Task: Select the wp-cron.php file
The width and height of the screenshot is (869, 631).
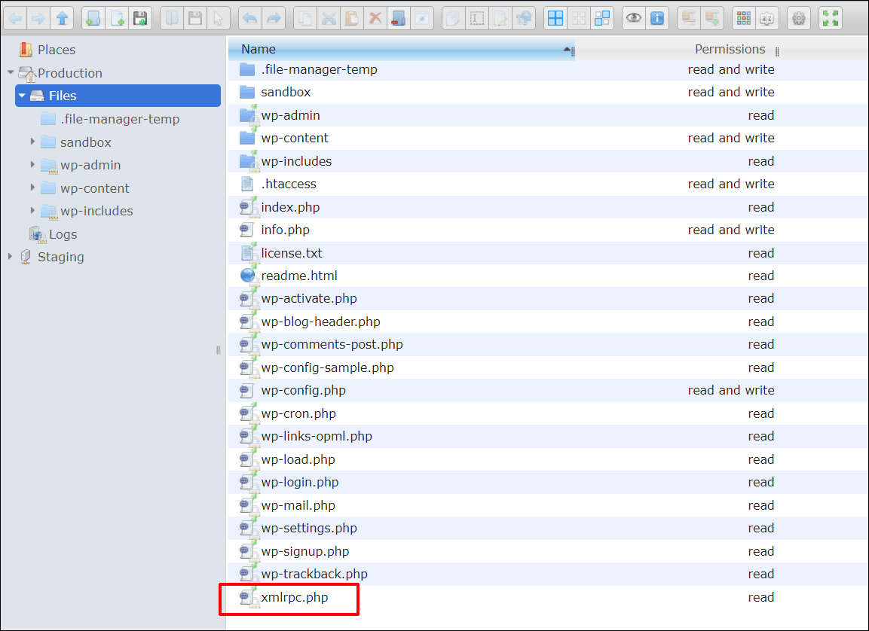Action: 548,413
